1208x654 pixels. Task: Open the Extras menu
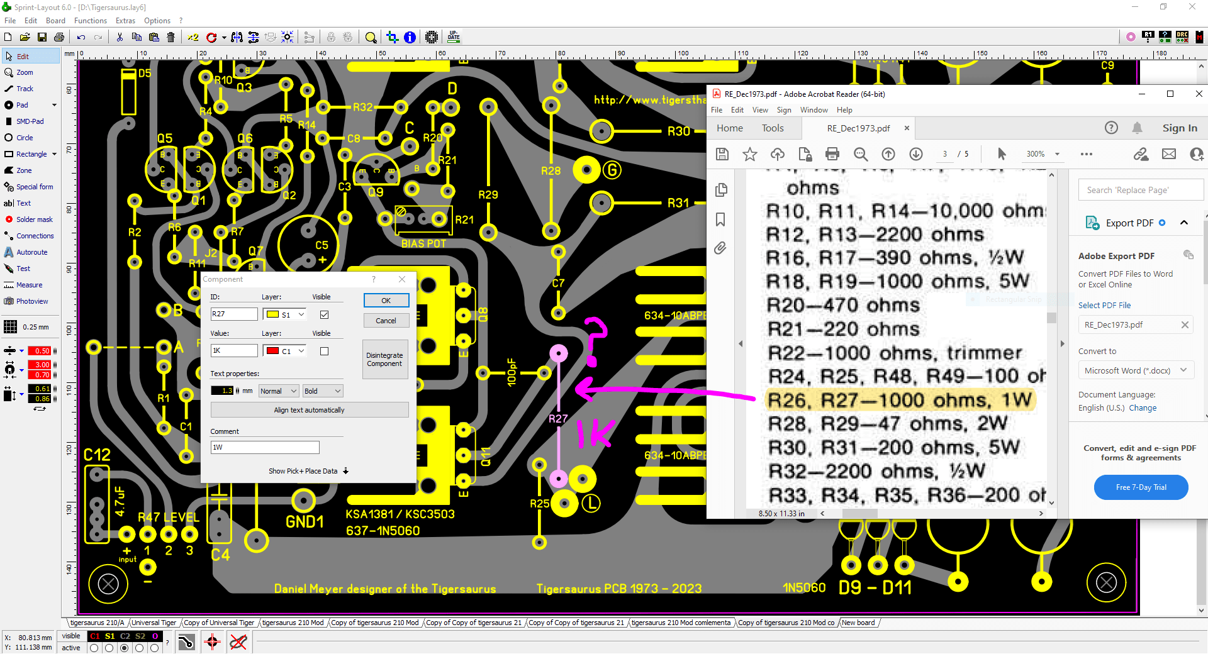125,21
